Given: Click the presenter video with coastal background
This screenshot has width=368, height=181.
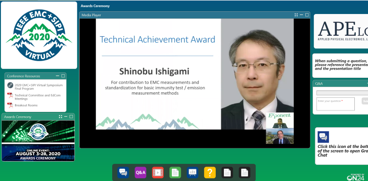Looking at the screenshot, I should [279, 136].
